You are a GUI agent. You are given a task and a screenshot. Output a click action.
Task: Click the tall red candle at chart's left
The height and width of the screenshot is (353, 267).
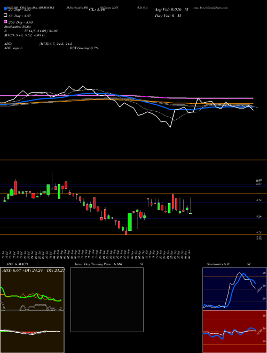(15, 187)
